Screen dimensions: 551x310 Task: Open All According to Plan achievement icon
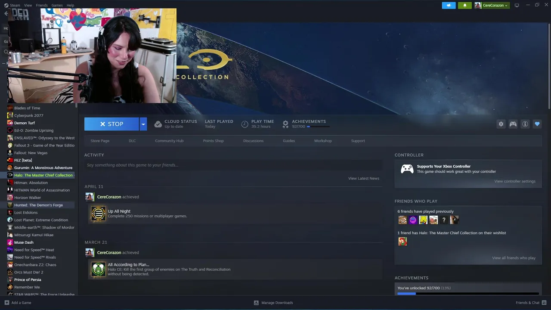click(98, 269)
